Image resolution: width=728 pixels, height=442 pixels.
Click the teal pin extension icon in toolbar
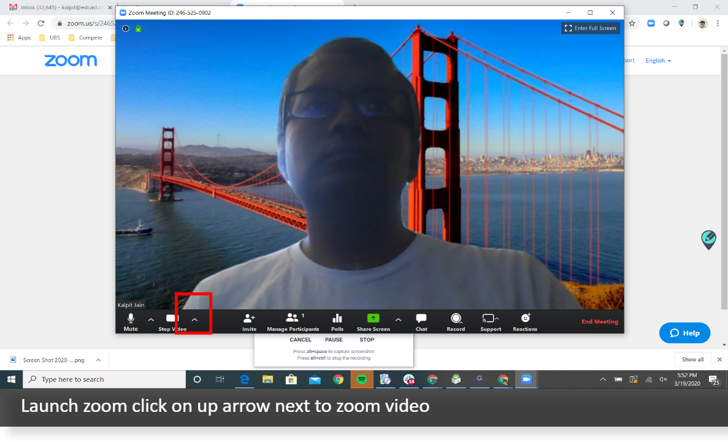[x=681, y=23]
